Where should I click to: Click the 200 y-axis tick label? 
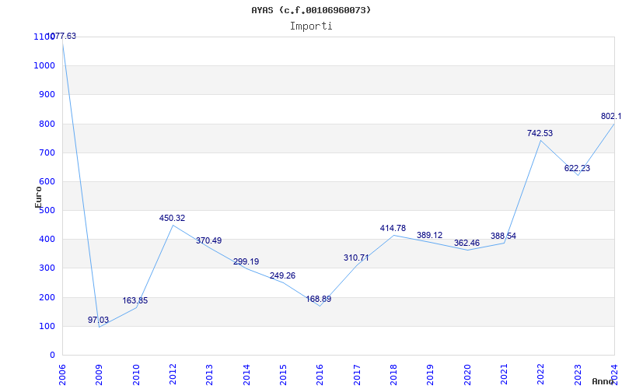[47, 297]
